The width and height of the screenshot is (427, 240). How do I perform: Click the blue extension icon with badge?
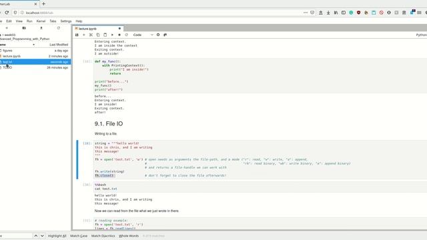pyautogui.click(x=412, y=12)
